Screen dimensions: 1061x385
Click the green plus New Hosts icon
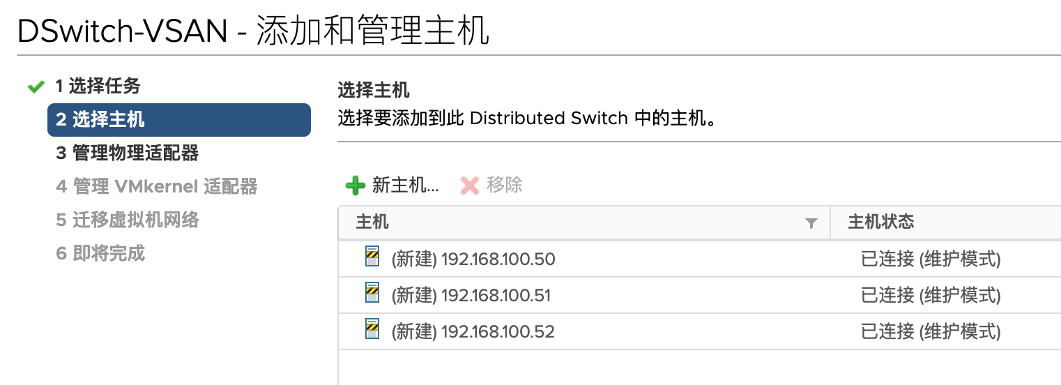(356, 186)
